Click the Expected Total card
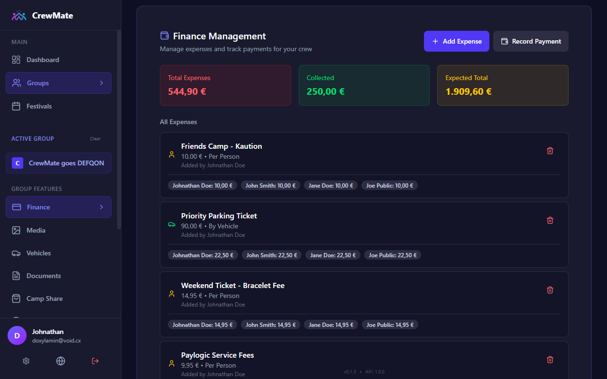This screenshot has height=379, width=607. [x=503, y=85]
